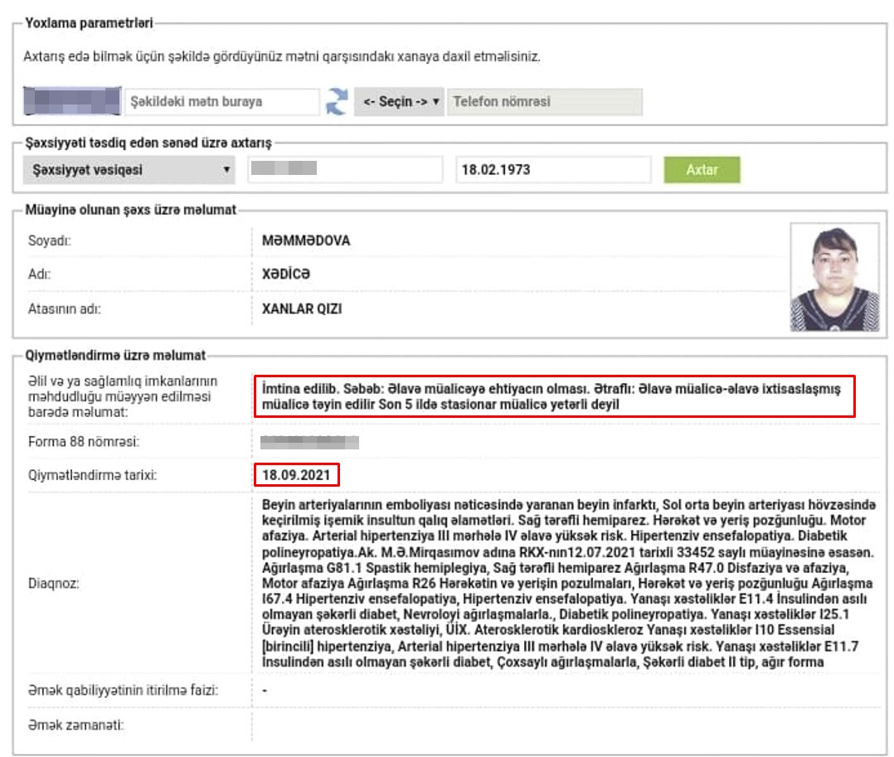Click the 'Yoxlama parametrləri' section heading
The height and width of the screenshot is (757, 894).
coord(89,23)
